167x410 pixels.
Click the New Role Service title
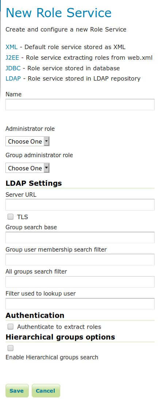point(59,13)
